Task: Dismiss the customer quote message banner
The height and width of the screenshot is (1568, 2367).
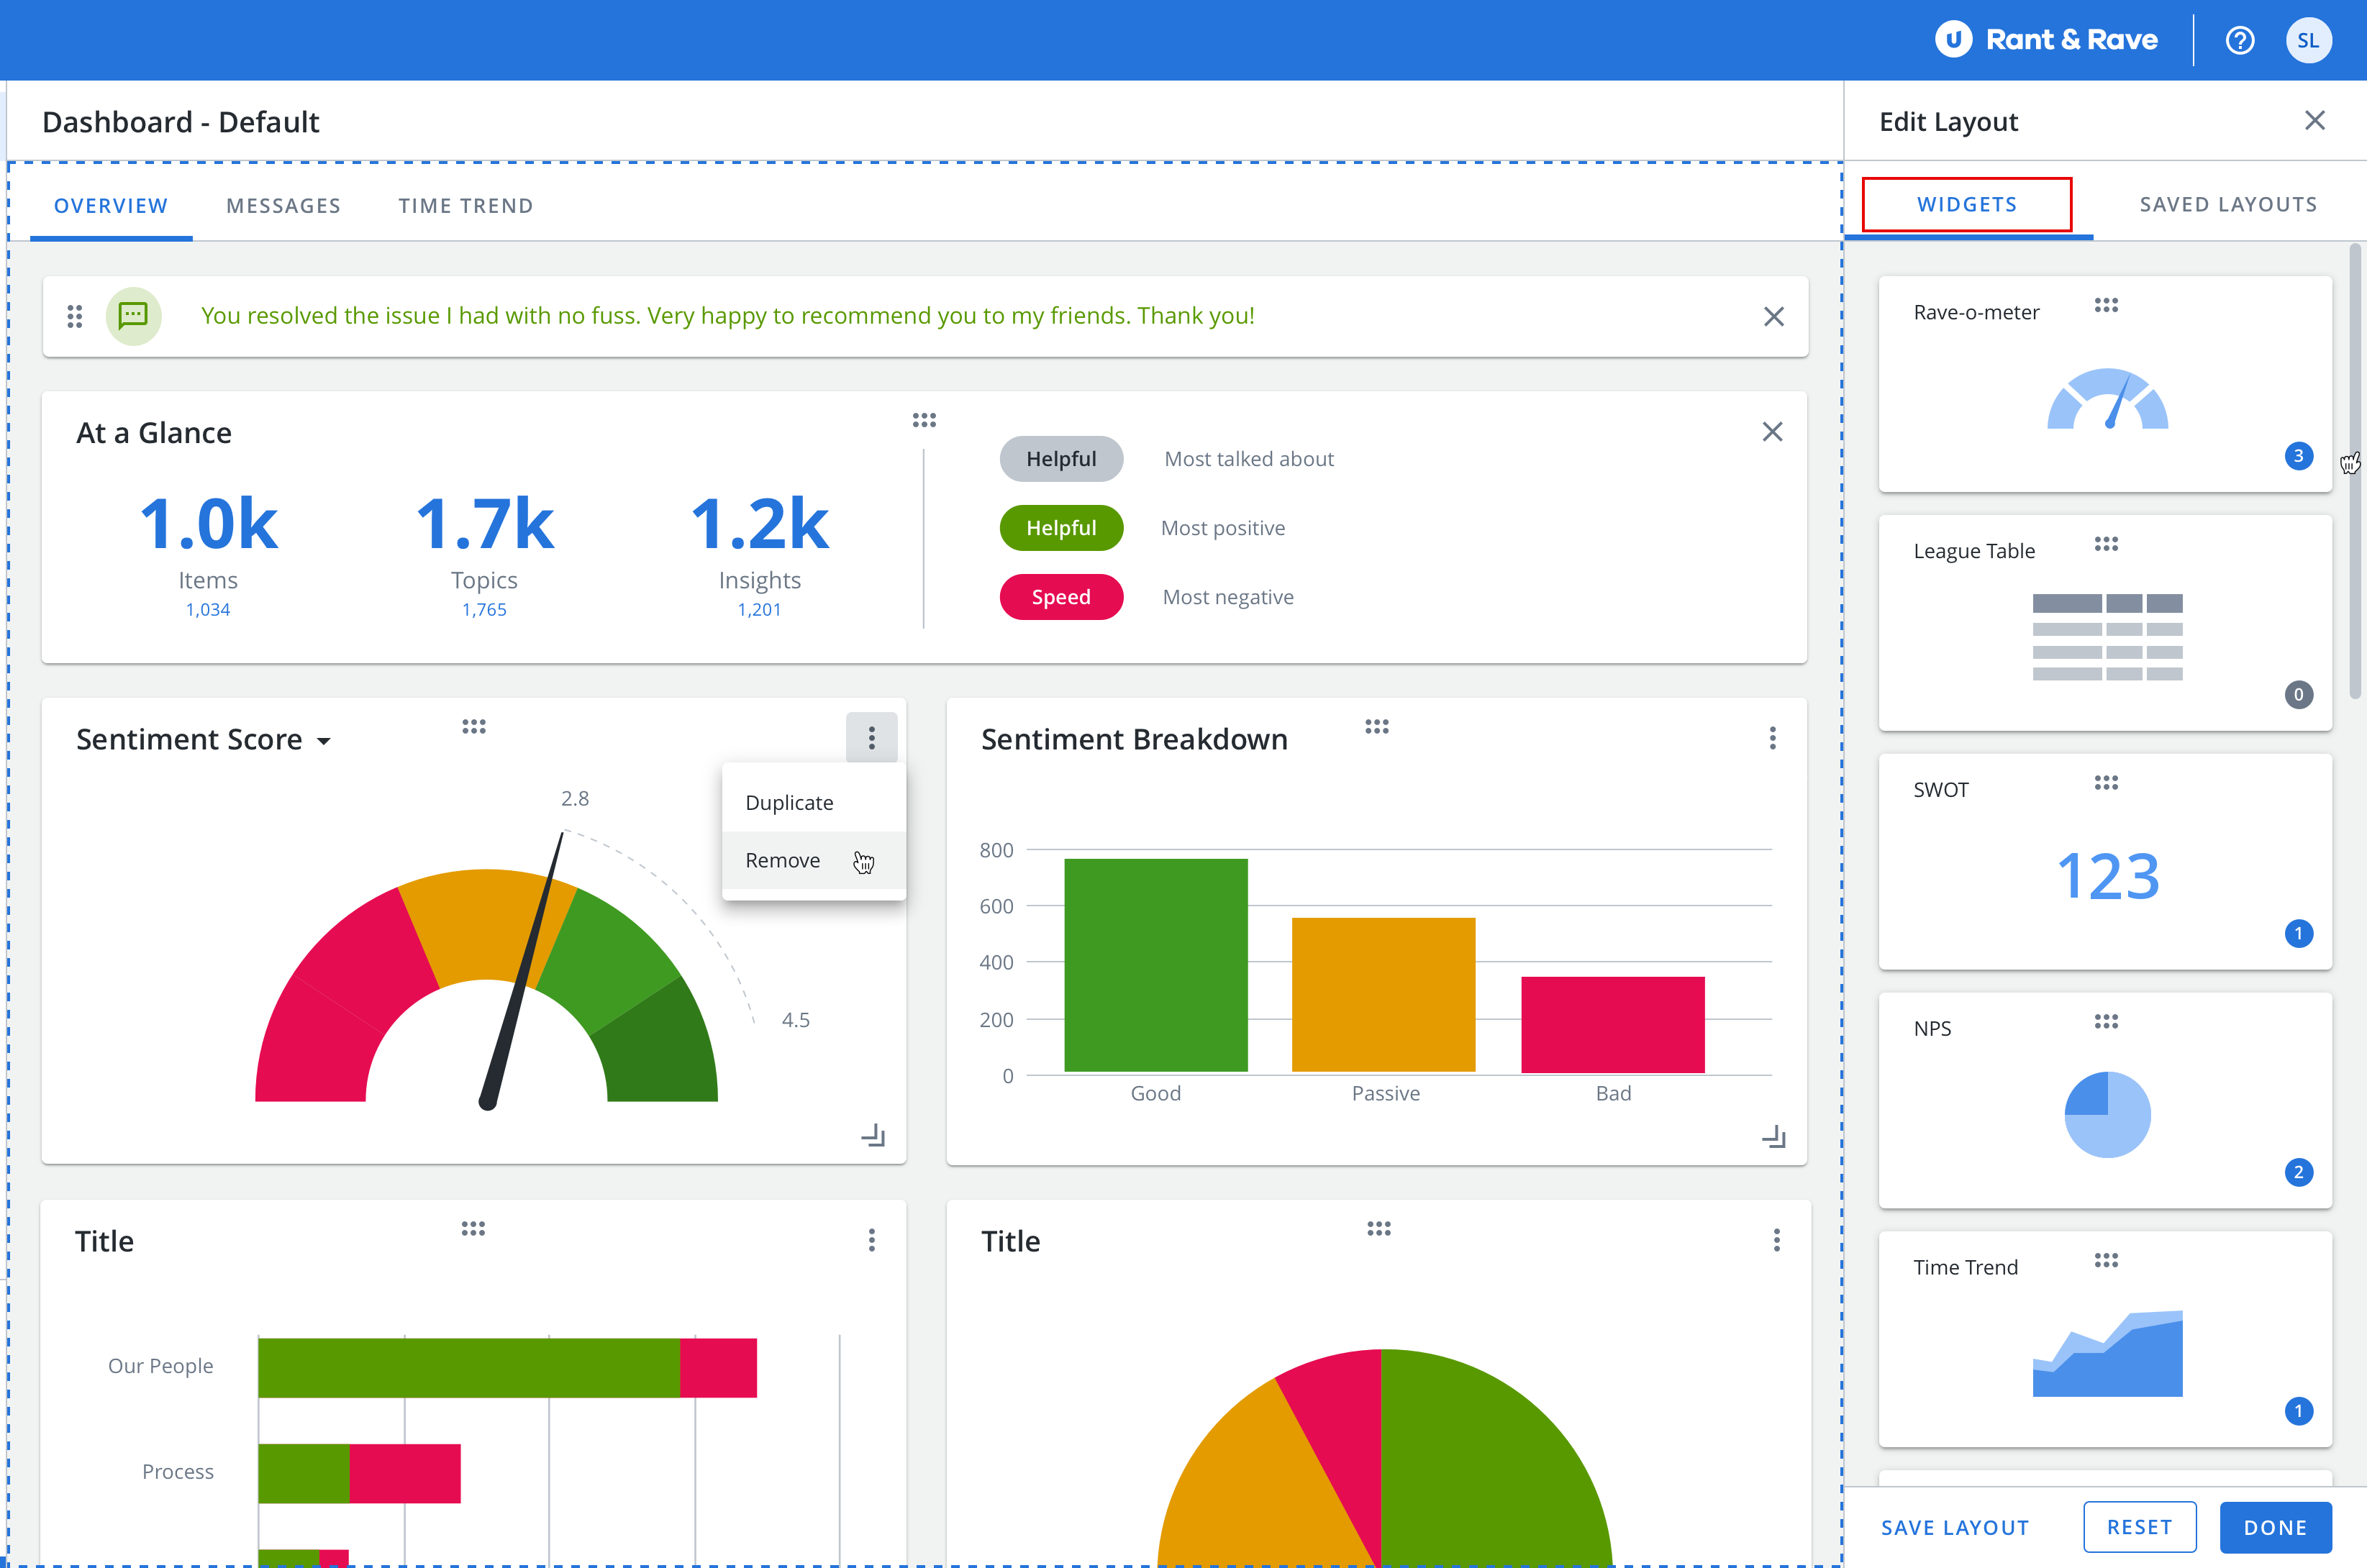Action: tap(1773, 316)
